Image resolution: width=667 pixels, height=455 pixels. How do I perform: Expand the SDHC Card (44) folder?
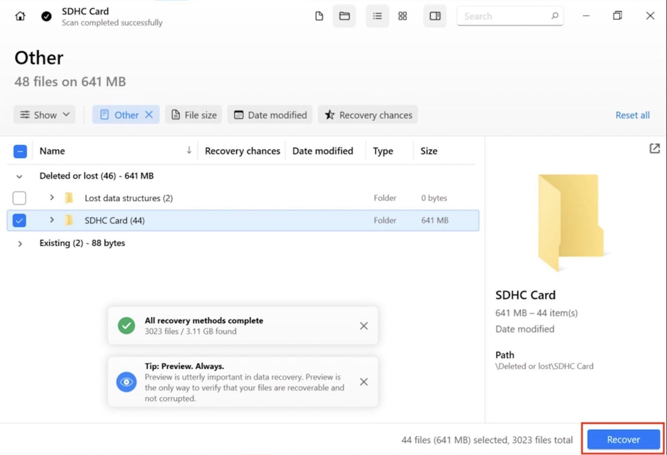[52, 220]
